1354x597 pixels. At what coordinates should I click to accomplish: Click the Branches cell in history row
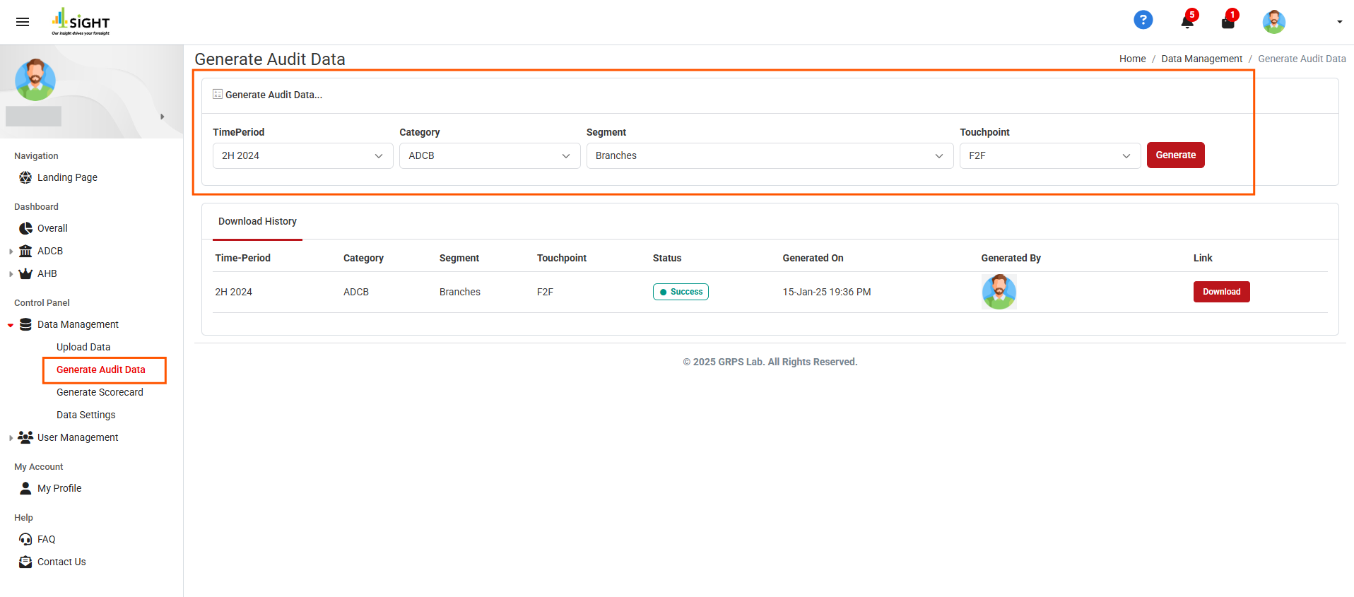tap(459, 292)
